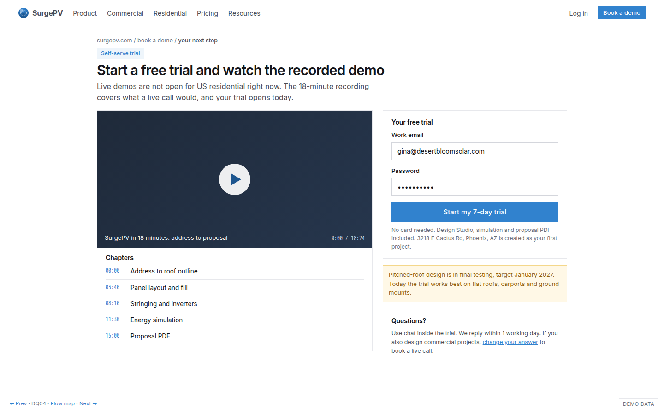The width and height of the screenshot is (664, 415).
Task: Jump to chapter Proposal PDF
Action: pos(235,336)
